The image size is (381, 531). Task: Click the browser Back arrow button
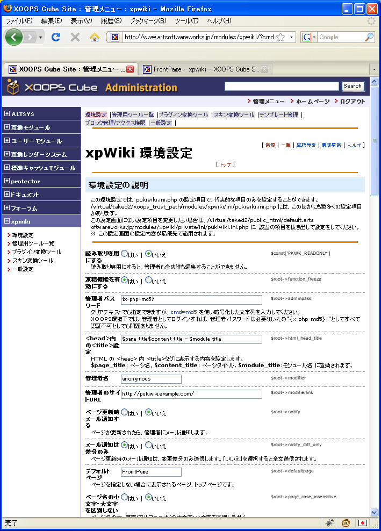coord(14,37)
